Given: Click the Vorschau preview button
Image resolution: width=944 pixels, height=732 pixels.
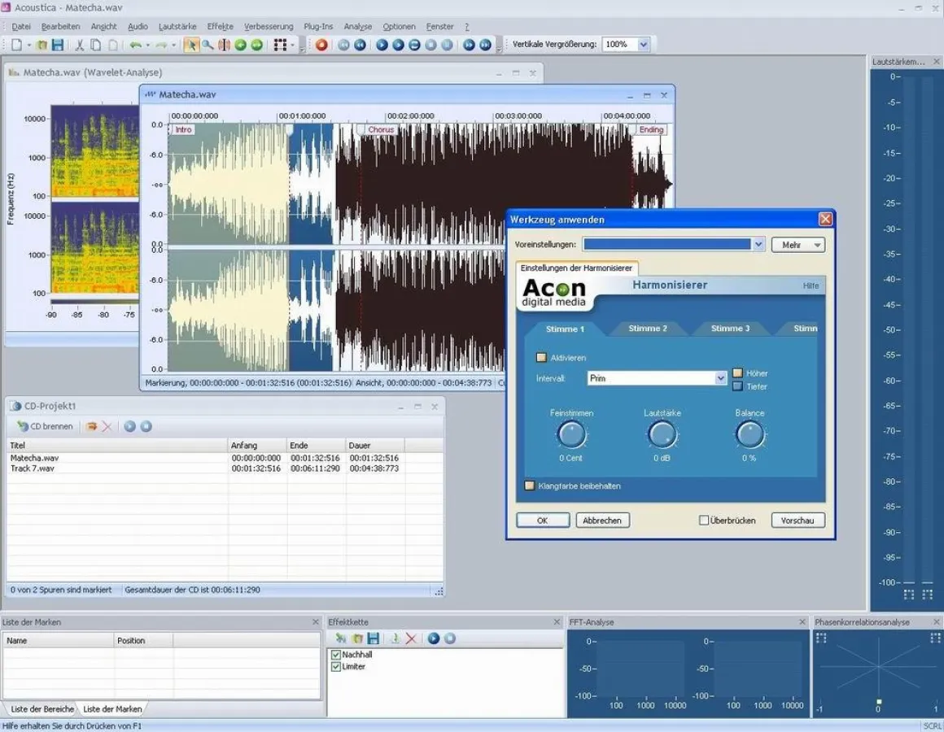Looking at the screenshot, I should point(798,521).
